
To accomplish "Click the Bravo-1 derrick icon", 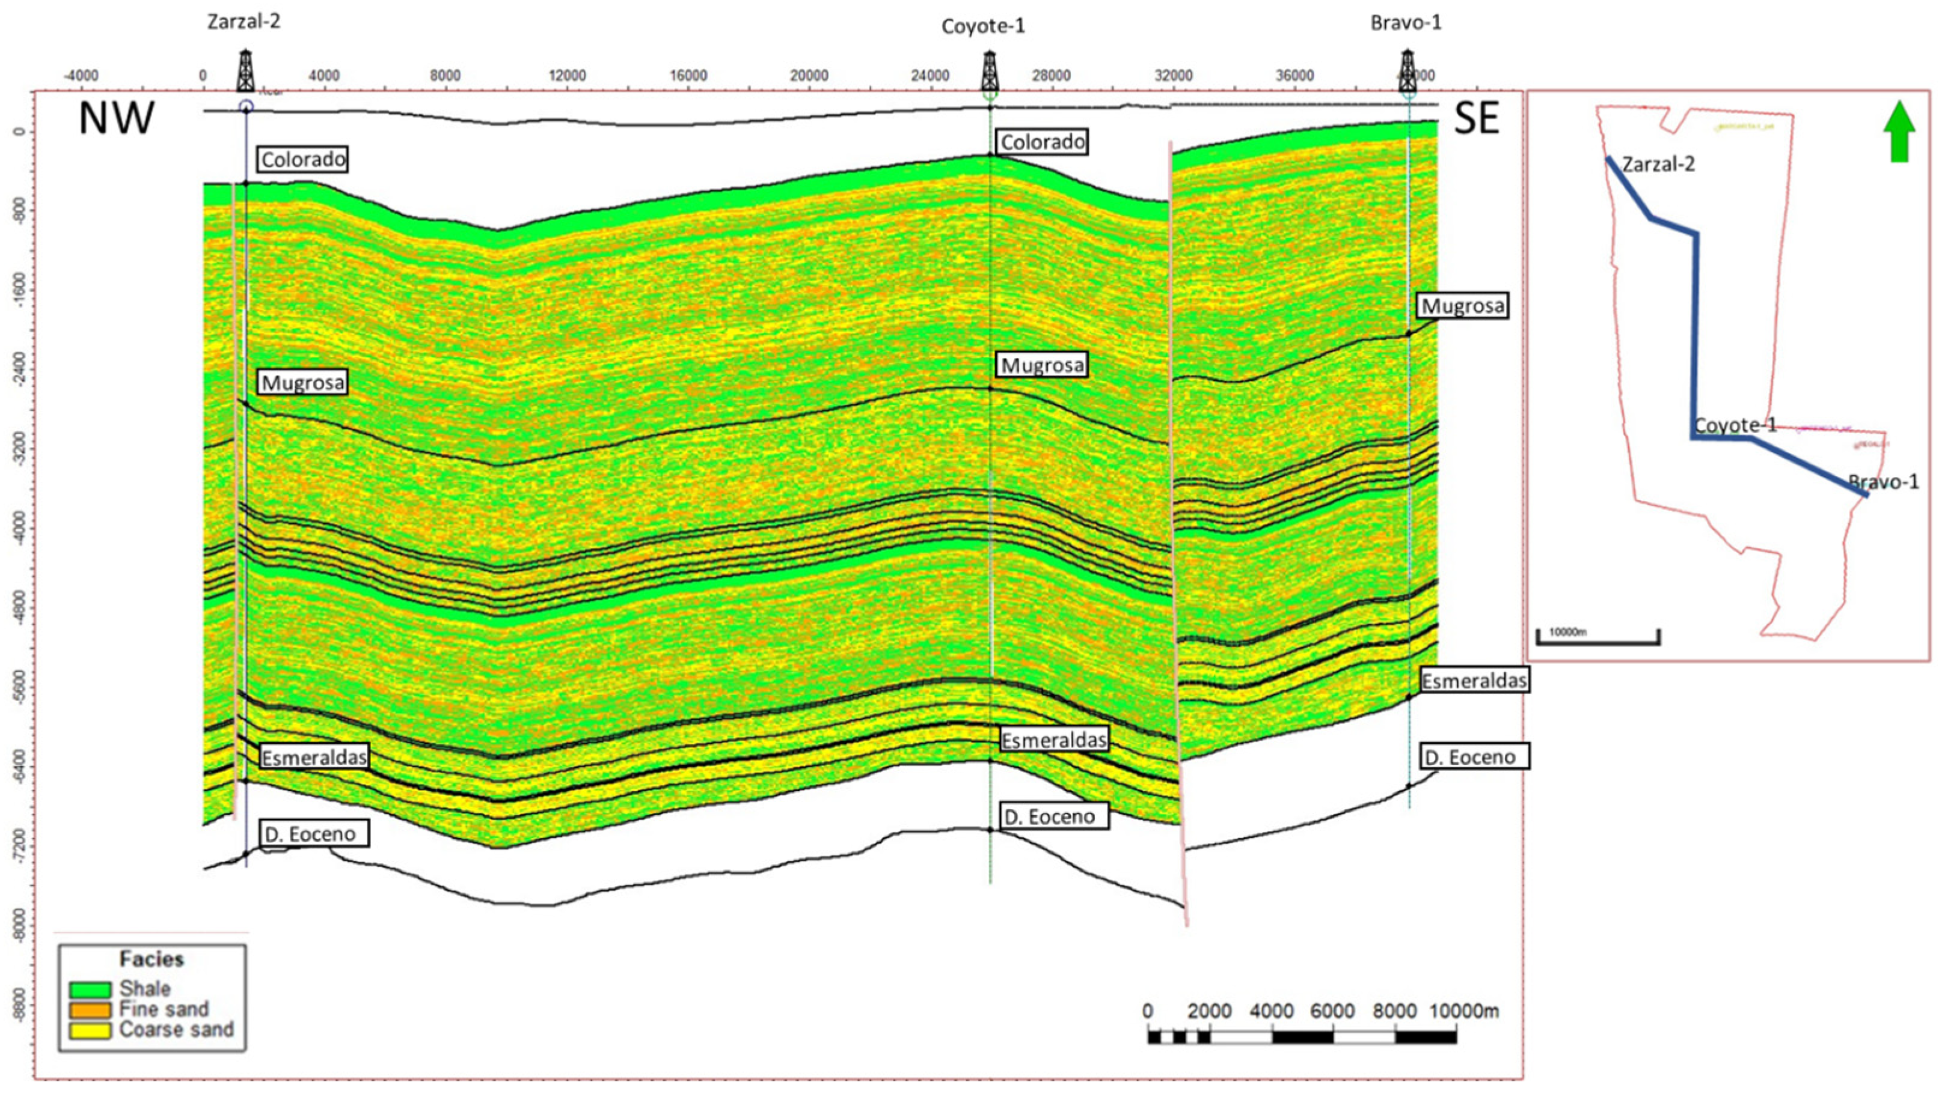I will 1407,70.
